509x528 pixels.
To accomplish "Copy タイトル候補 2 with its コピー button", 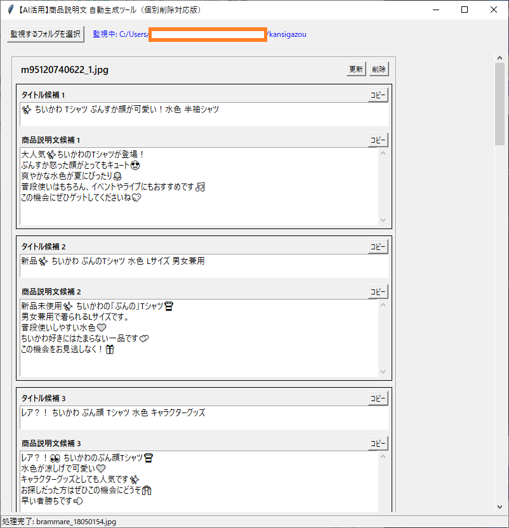I will click(378, 246).
